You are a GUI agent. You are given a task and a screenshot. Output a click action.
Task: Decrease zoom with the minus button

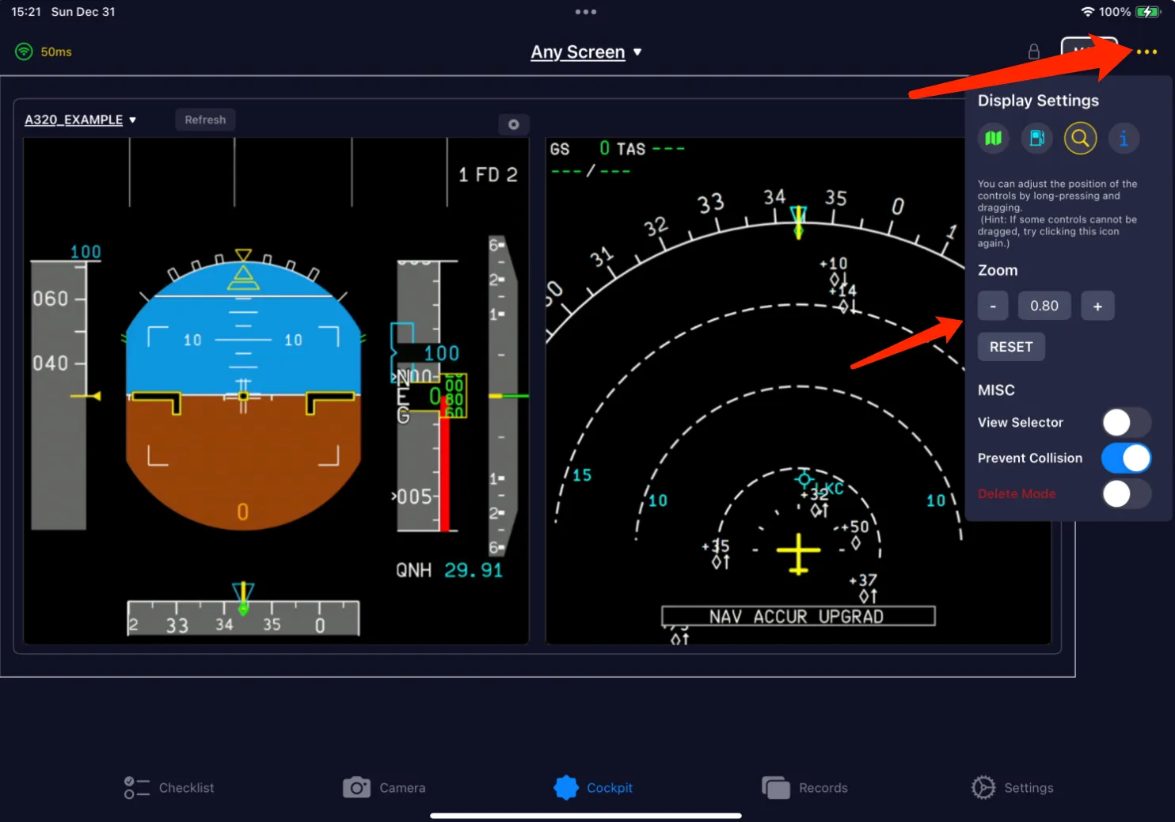point(993,306)
